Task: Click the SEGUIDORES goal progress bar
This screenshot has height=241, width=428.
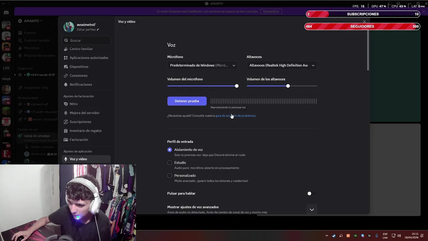Action: click(362, 26)
